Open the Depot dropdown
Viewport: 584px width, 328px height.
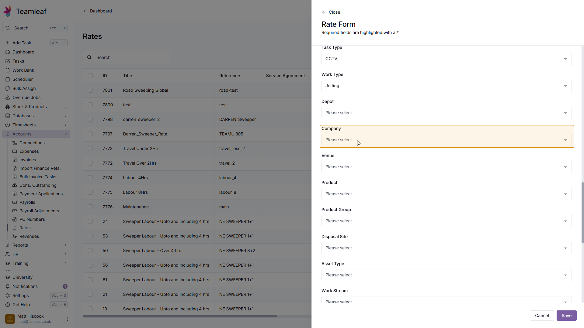click(446, 113)
